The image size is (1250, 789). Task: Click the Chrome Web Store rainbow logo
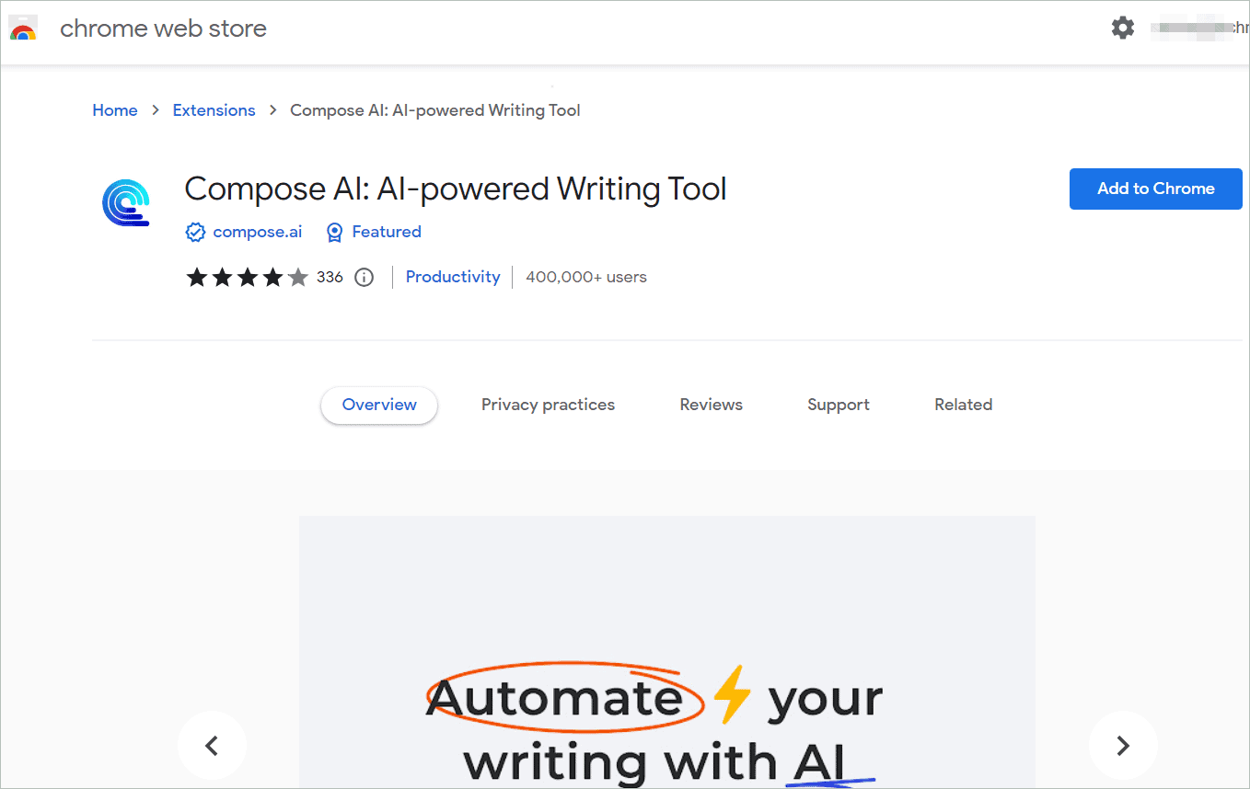pos(23,29)
